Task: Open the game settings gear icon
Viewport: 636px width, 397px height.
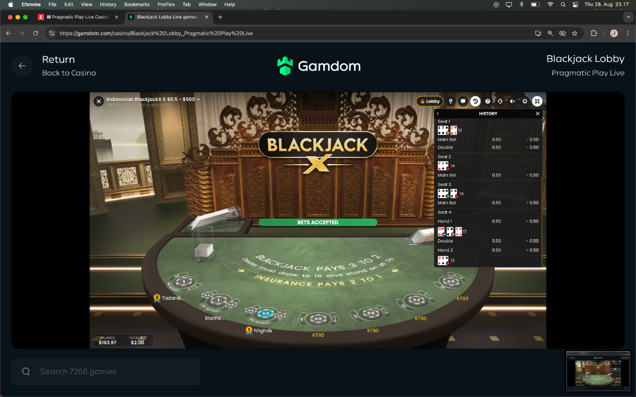Action: [x=525, y=101]
